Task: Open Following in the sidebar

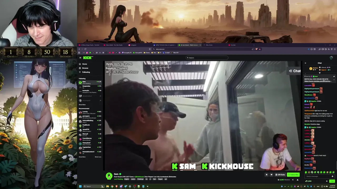Action: [86, 72]
